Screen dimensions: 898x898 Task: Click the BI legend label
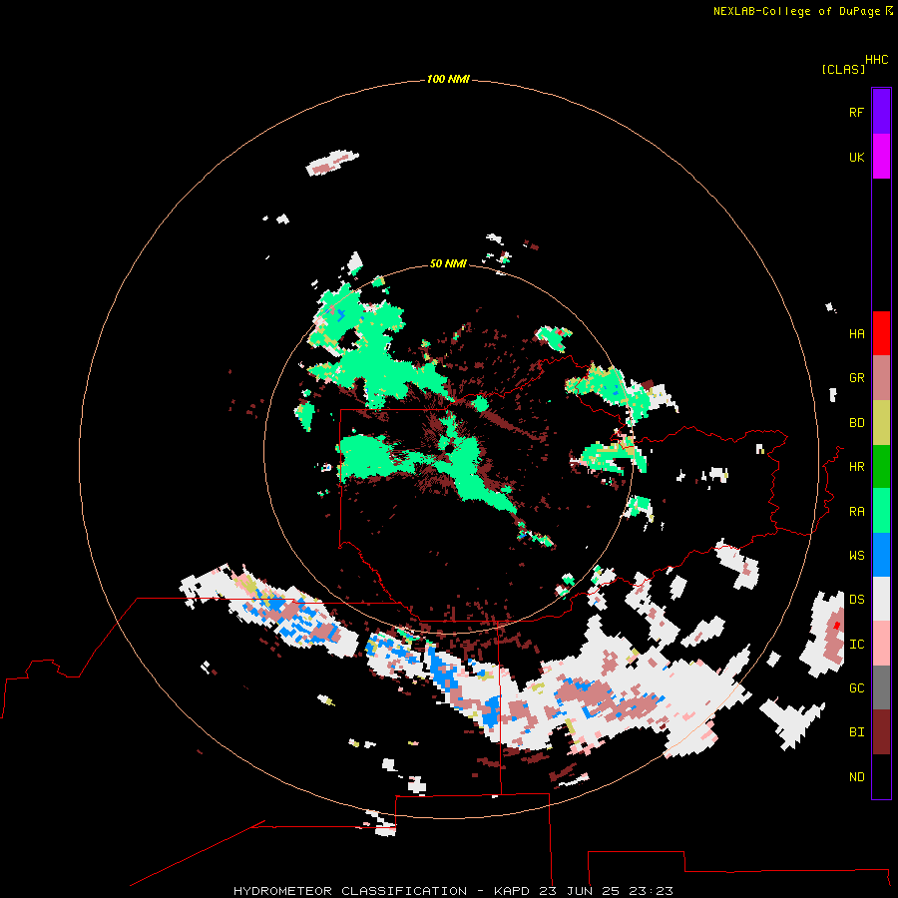point(857,732)
